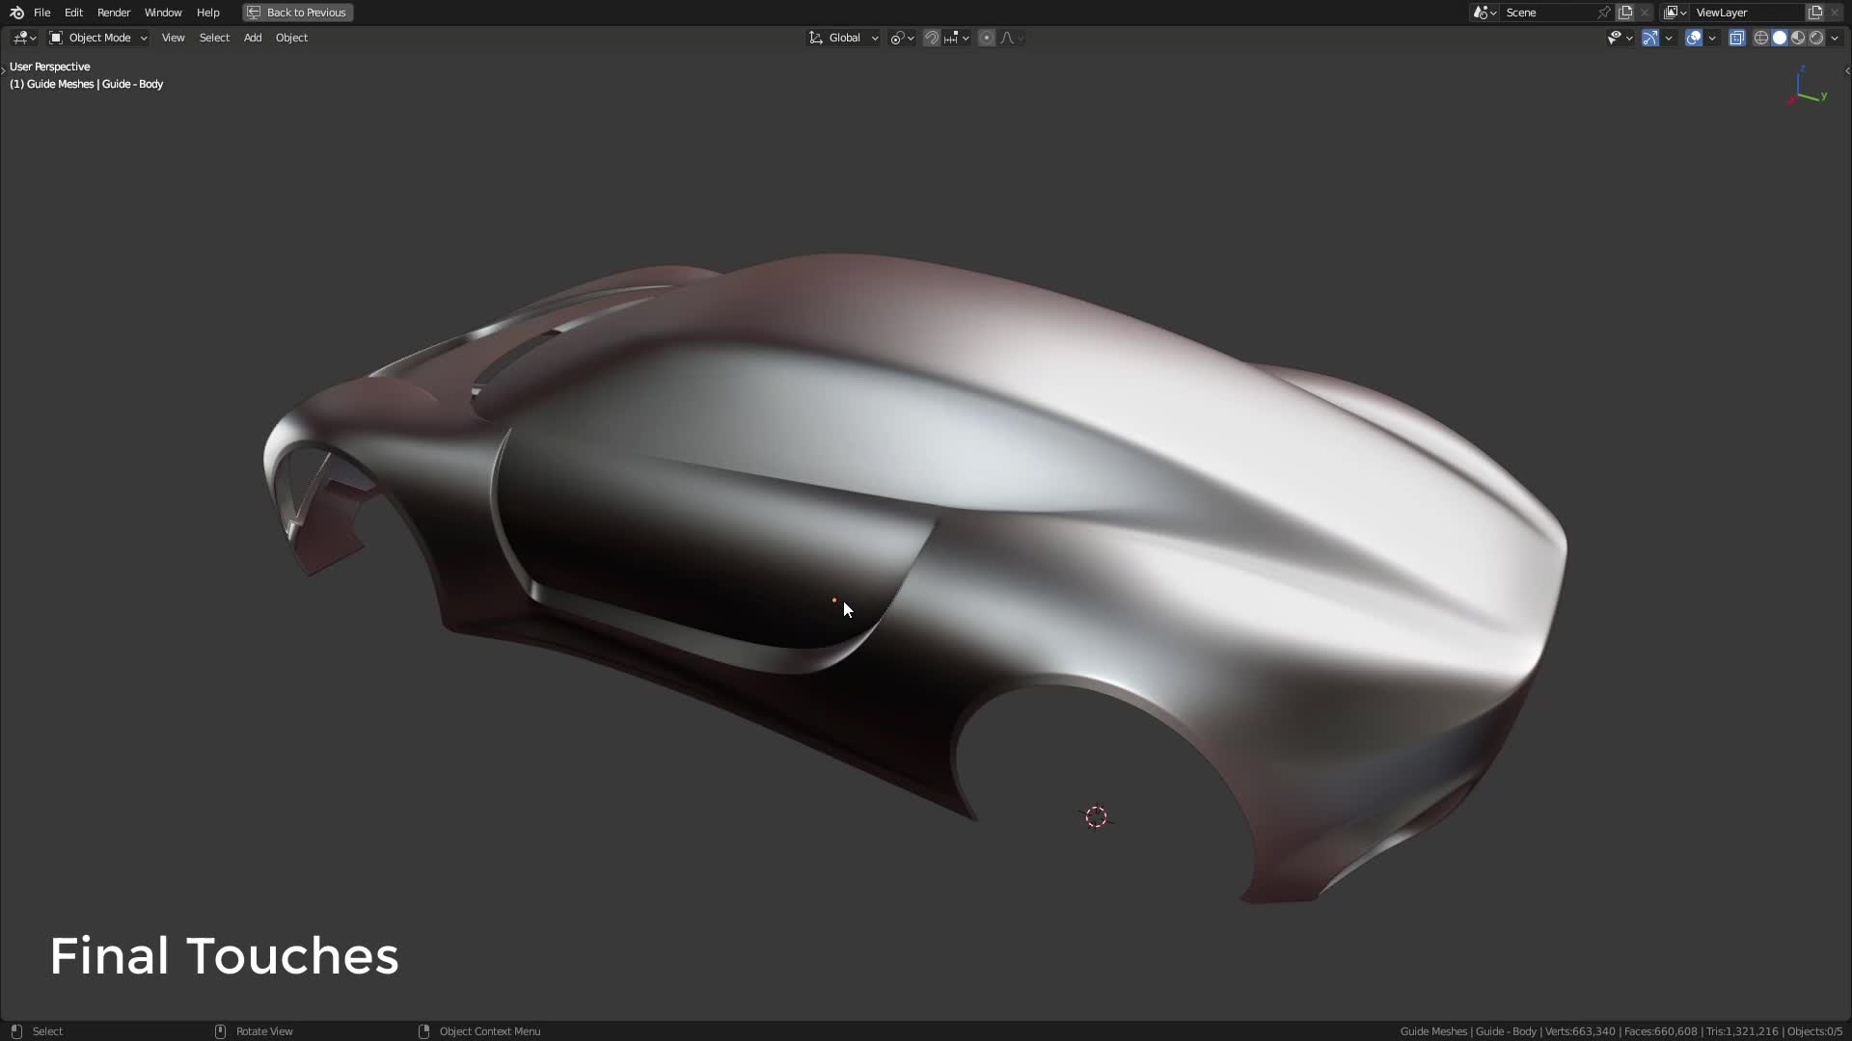Open the snap element options

(x=957, y=38)
